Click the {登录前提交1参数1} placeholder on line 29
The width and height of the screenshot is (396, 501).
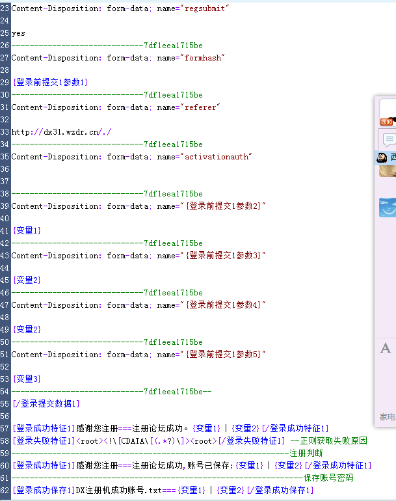(x=50, y=83)
